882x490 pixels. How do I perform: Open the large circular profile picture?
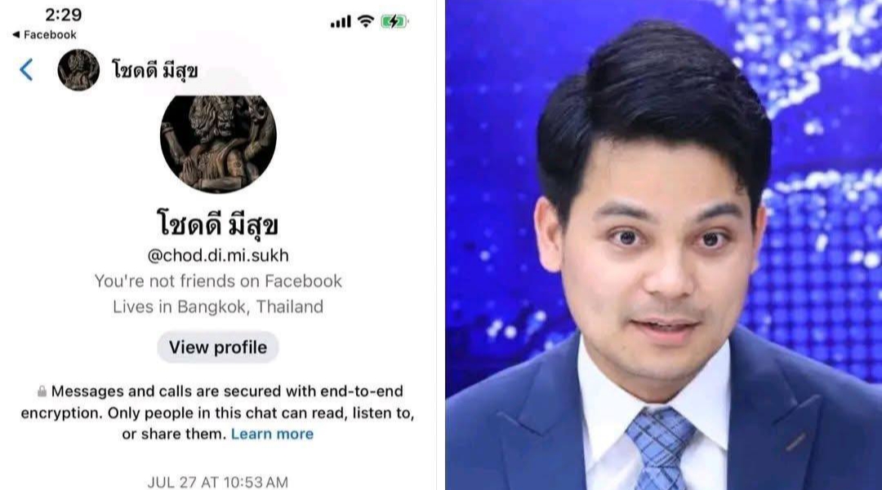tap(218, 143)
